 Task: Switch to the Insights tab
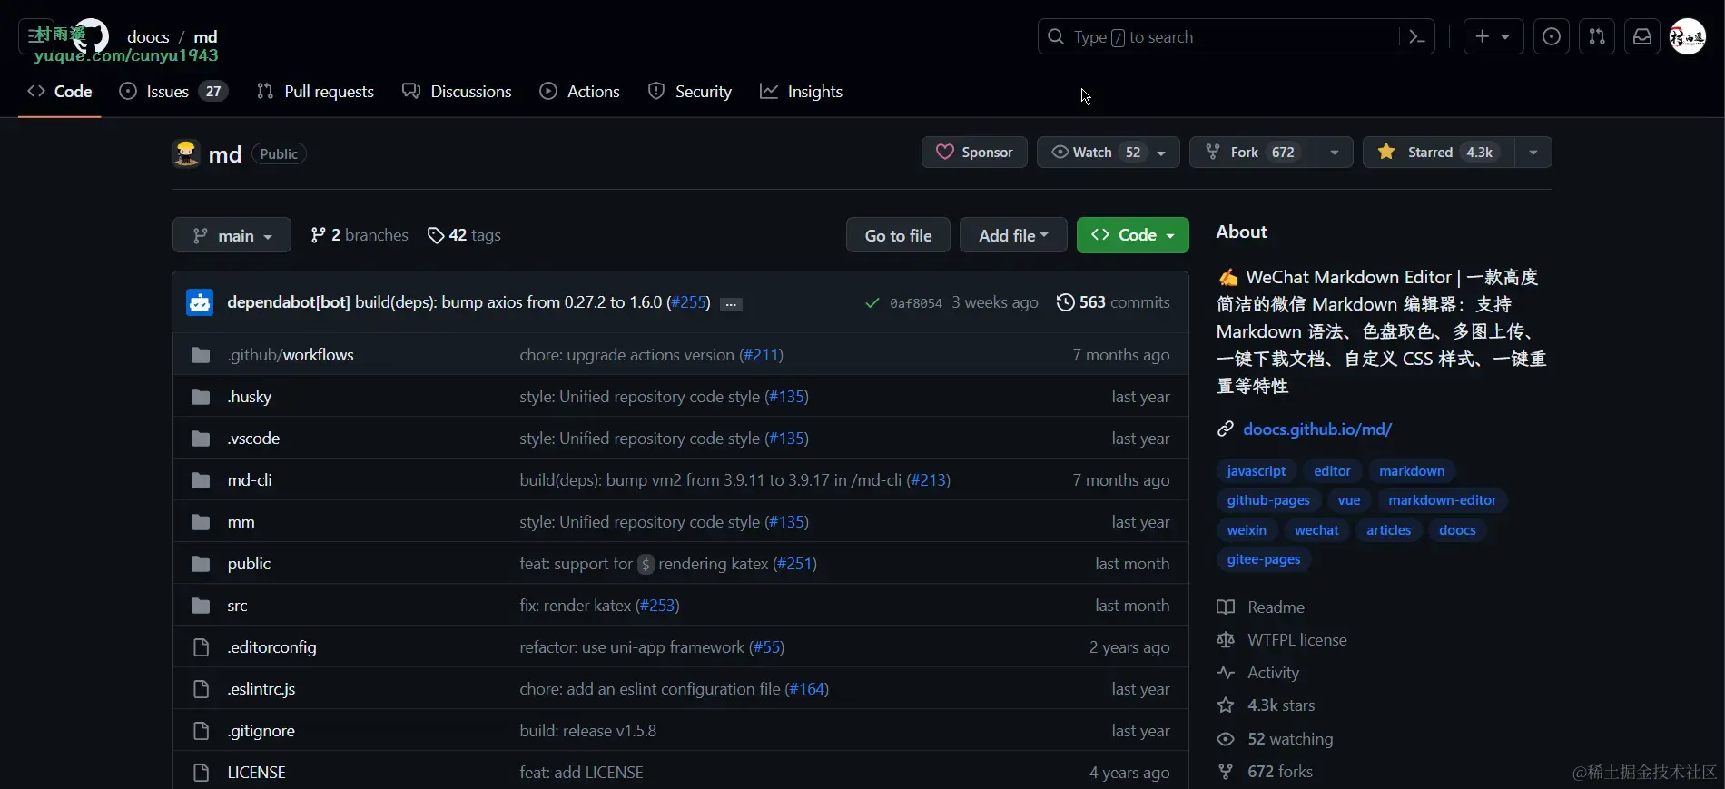pyautogui.click(x=802, y=92)
